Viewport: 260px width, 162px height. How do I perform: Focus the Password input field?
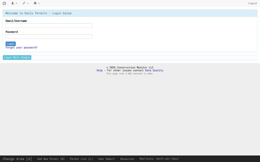pyautogui.click(x=49, y=36)
